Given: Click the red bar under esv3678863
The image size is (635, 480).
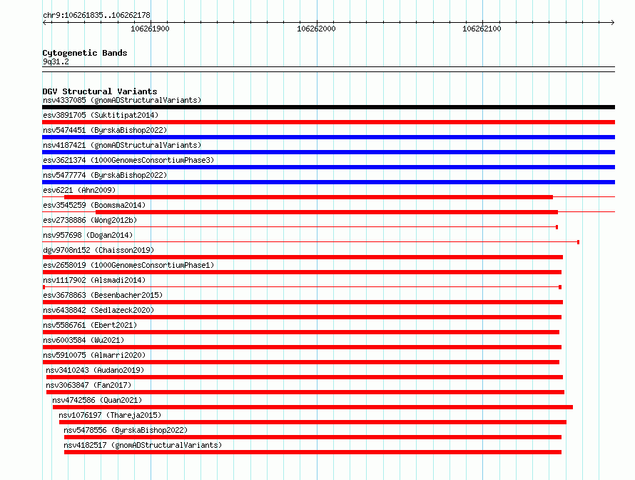Looking at the screenshot, I should pos(303,302).
